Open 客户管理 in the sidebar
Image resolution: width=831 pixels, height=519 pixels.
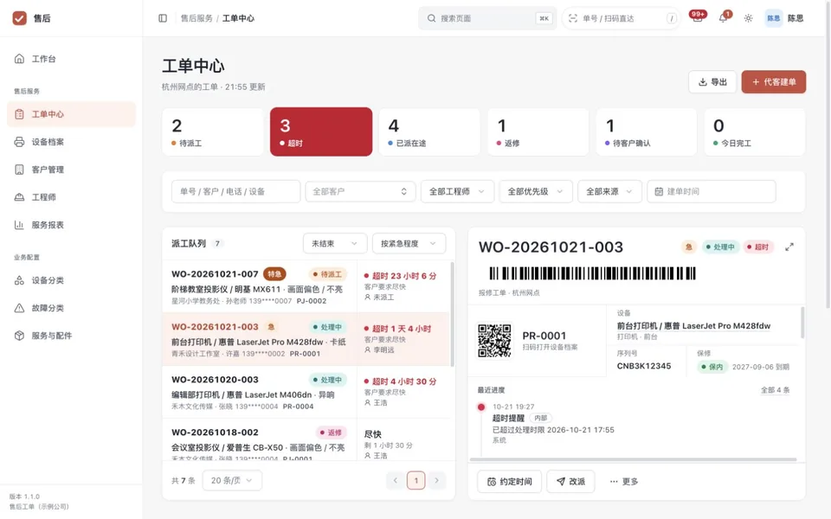[71, 170]
